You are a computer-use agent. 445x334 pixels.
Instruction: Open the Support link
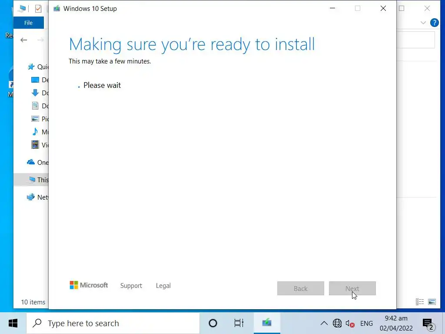click(131, 286)
